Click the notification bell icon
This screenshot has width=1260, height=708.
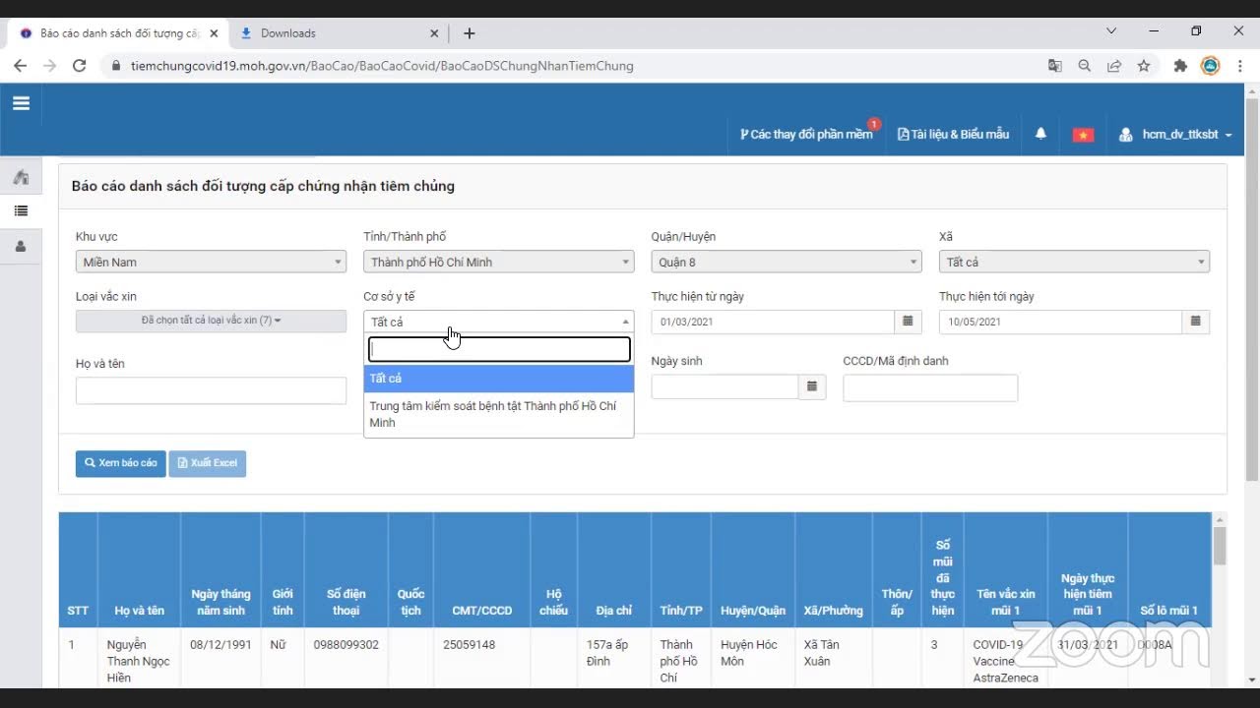pos(1040,134)
